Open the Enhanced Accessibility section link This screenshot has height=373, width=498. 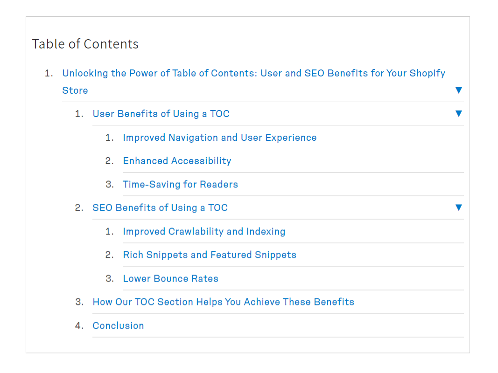177,161
